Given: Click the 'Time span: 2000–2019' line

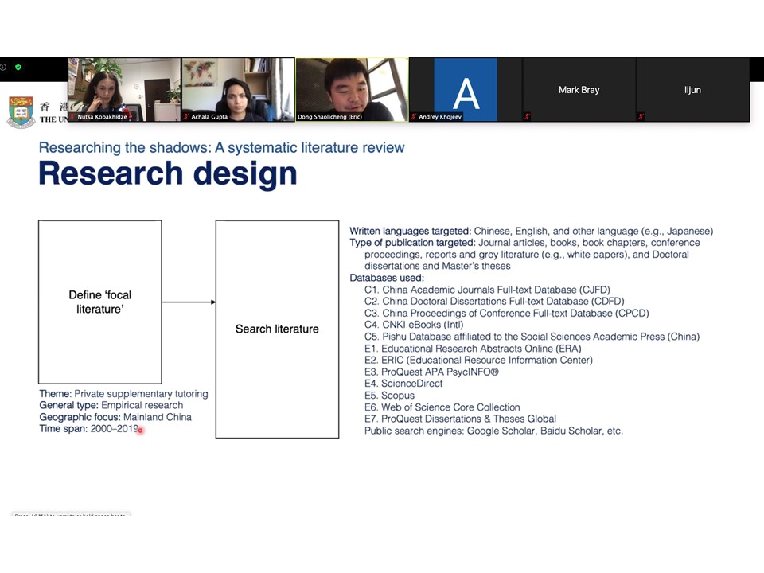Looking at the screenshot, I should coord(89,429).
